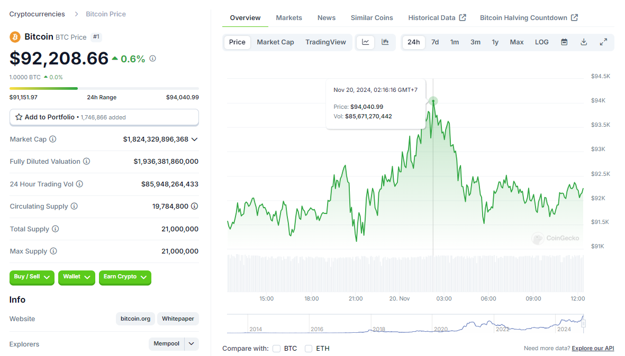The height and width of the screenshot is (356, 625).
Task: Open Circulating Supply label info icon
Action: [x=74, y=206]
